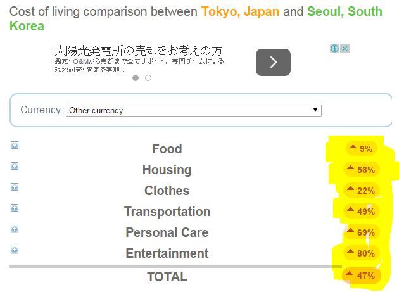
Task: Click the ad info icon
Action: coord(334,48)
